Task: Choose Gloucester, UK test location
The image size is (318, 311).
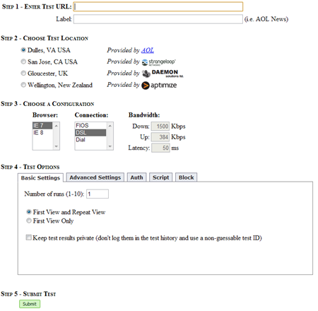Action: pos(23,73)
